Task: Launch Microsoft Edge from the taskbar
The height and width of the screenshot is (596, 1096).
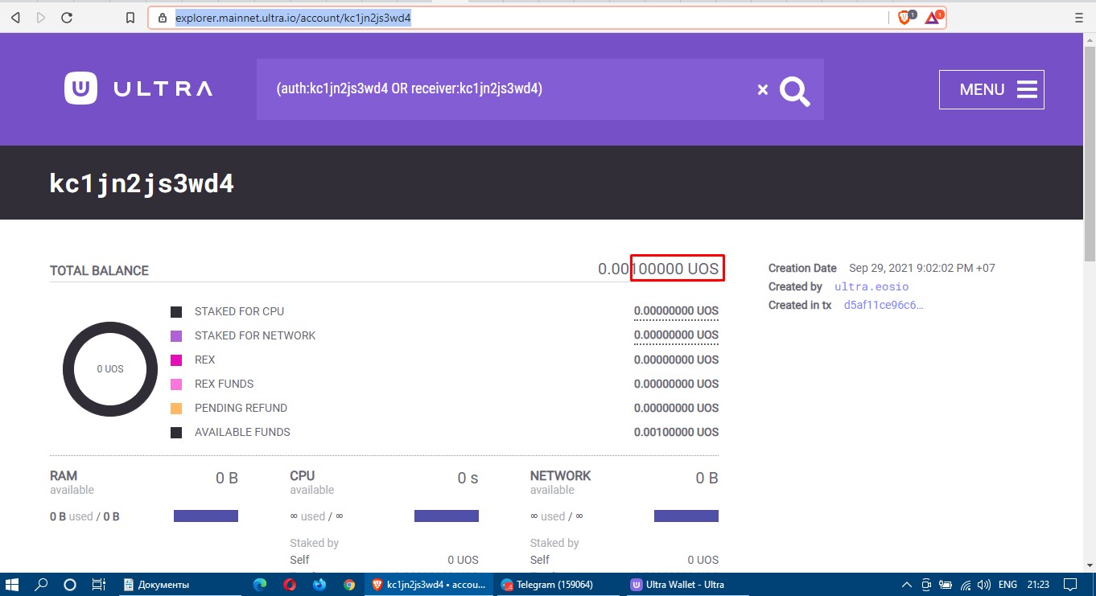Action: tap(260, 584)
